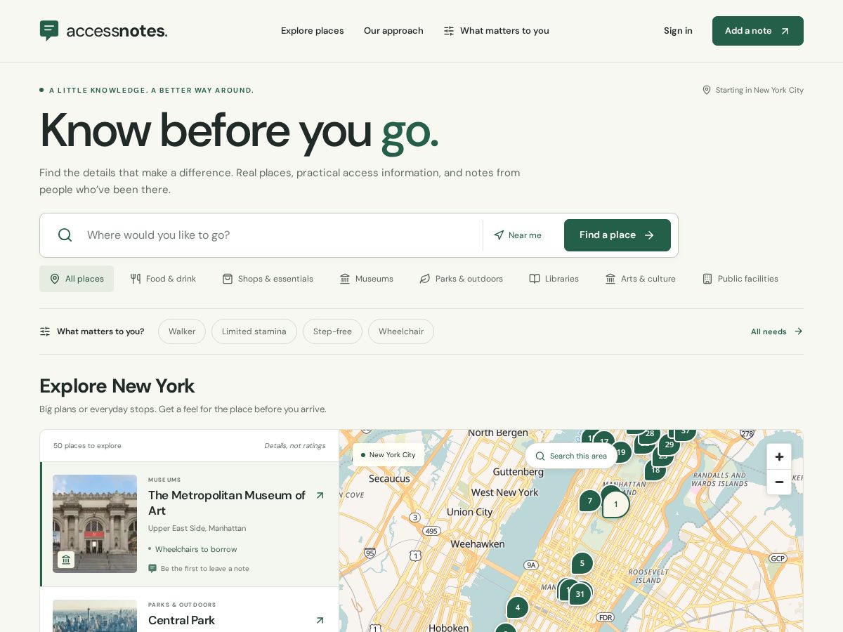Click Find a place button
The image size is (843, 632).
point(617,235)
